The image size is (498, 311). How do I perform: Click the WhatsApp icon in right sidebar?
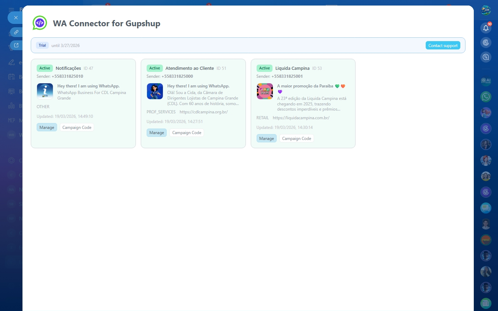[486, 97]
